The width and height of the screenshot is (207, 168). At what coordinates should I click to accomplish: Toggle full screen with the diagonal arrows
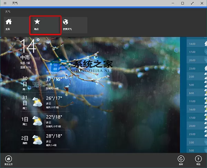[192, 3]
